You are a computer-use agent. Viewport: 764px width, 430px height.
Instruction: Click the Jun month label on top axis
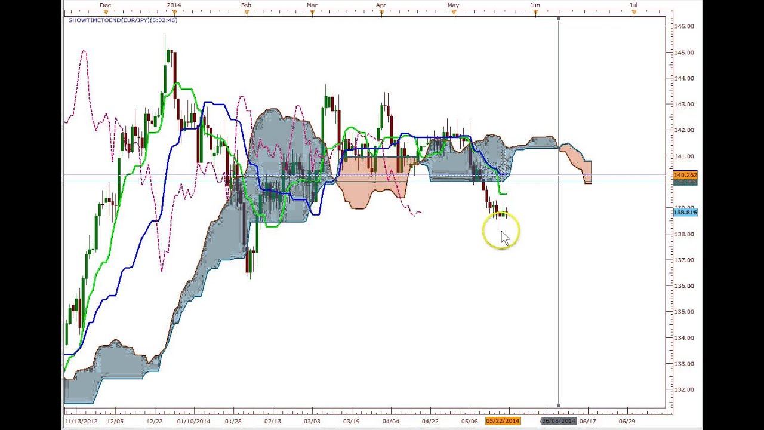[x=535, y=5]
